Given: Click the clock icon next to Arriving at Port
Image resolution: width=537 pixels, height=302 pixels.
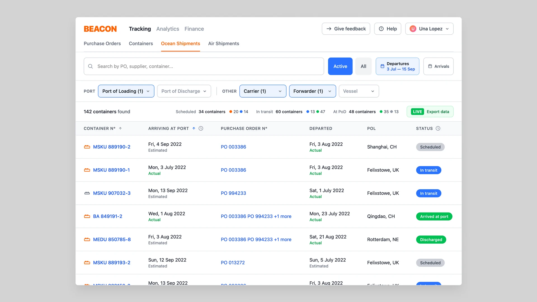Looking at the screenshot, I should point(201,128).
